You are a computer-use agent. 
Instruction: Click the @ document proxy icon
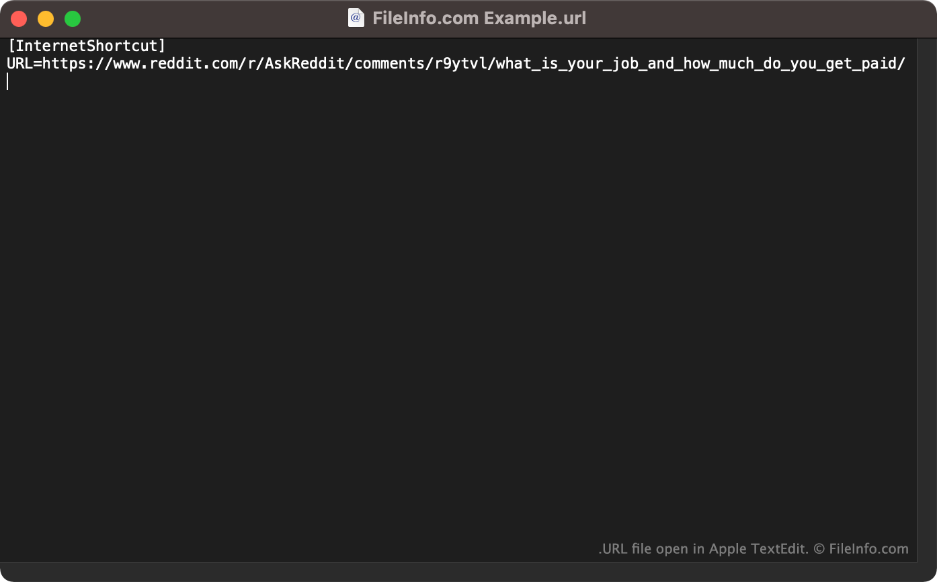(x=354, y=17)
